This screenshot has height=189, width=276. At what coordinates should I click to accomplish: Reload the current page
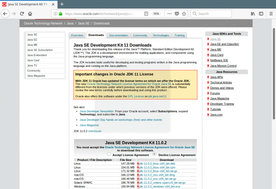tap(22, 14)
